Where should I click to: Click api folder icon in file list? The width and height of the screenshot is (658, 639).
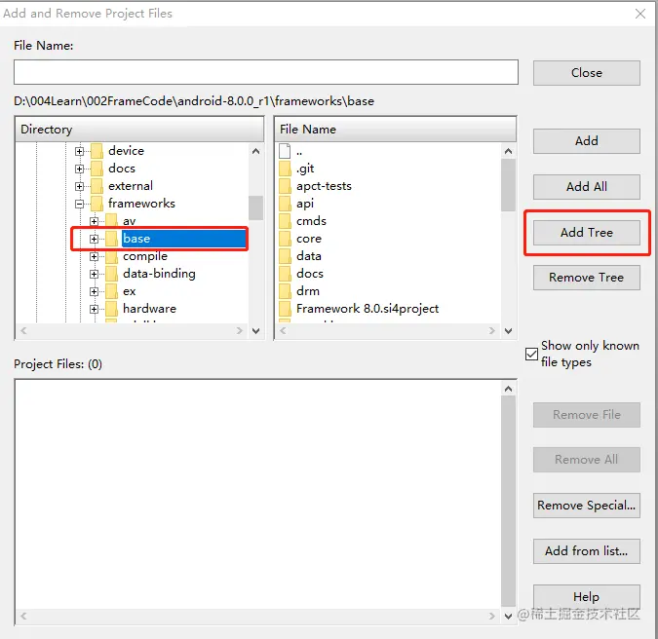click(x=285, y=204)
